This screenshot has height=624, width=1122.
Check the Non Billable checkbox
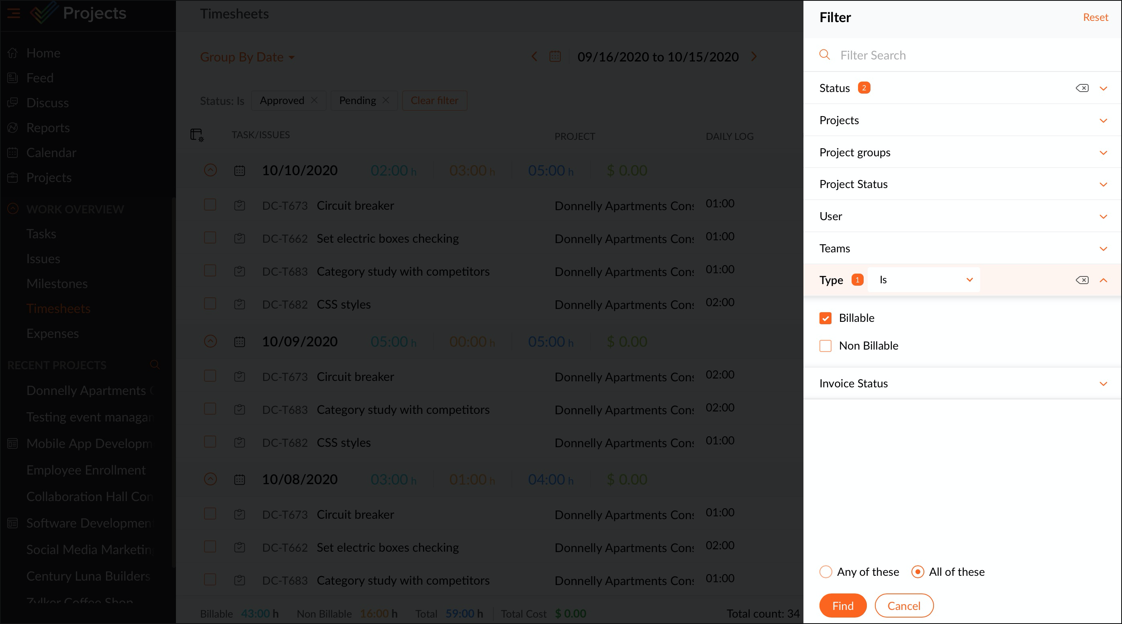[x=826, y=346]
